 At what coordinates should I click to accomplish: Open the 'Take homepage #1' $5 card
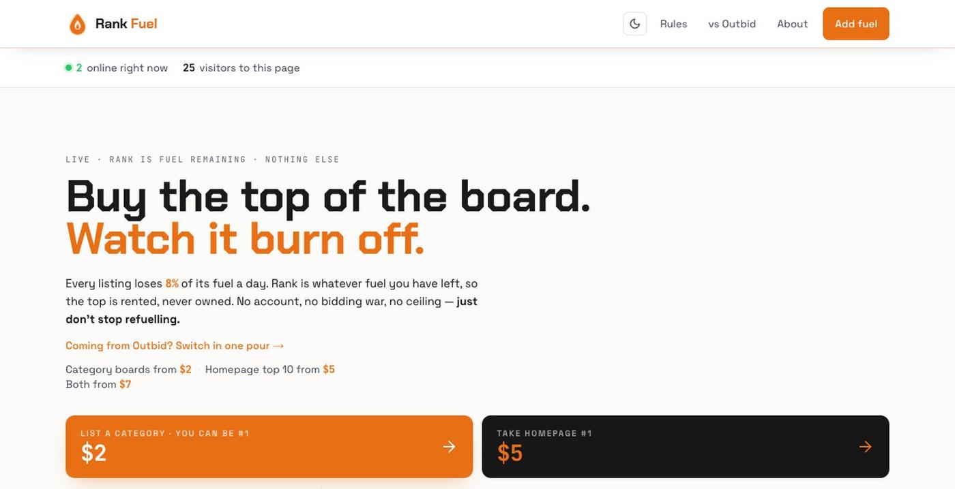point(686,447)
